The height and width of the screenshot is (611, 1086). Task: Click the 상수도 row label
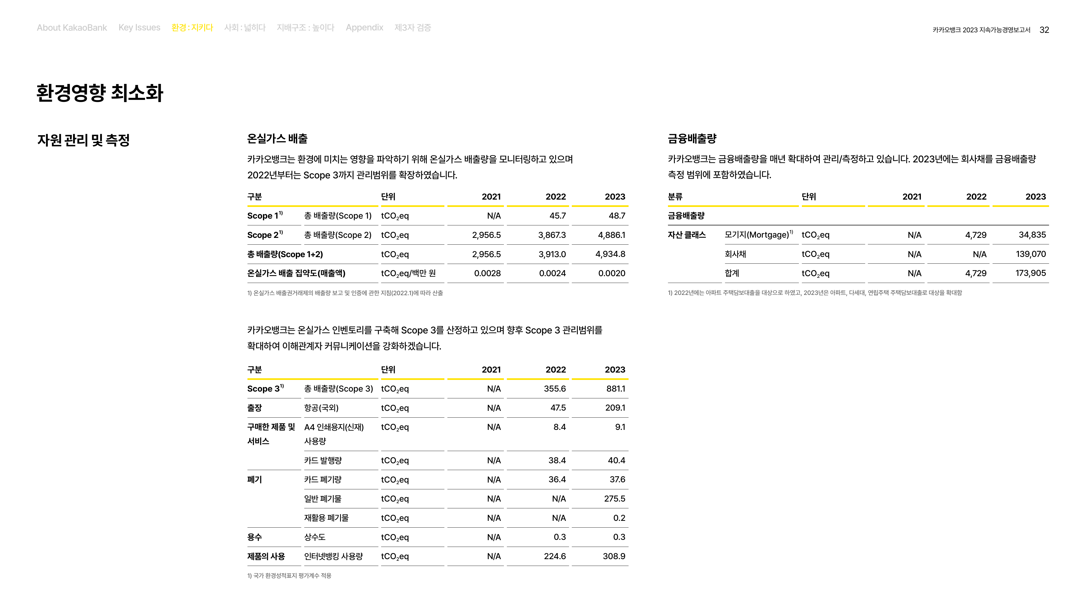coord(315,537)
